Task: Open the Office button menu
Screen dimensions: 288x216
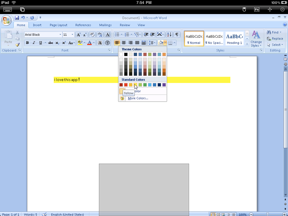Action: (6, 20)
